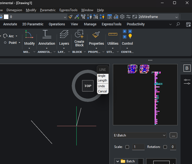192x164 pixels.
Task: Click the B panel icon in right sidebar
Action: click(x=187, y=68)
